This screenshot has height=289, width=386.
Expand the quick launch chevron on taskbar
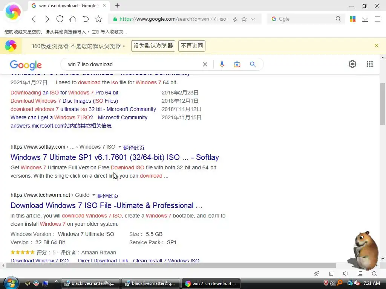point(56,281)
